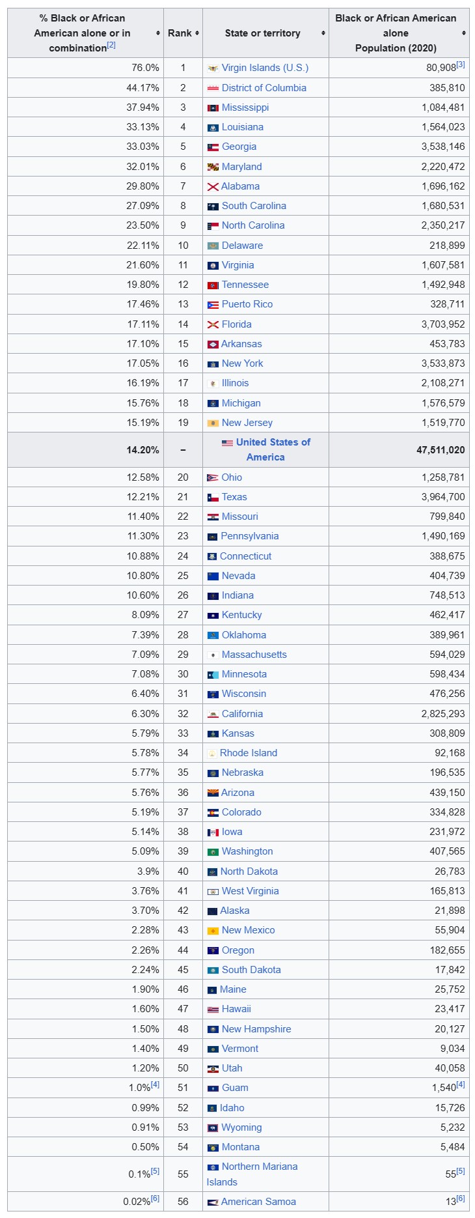
Task: Click the Colorado flag icon
Action: (x=213, y=813)
